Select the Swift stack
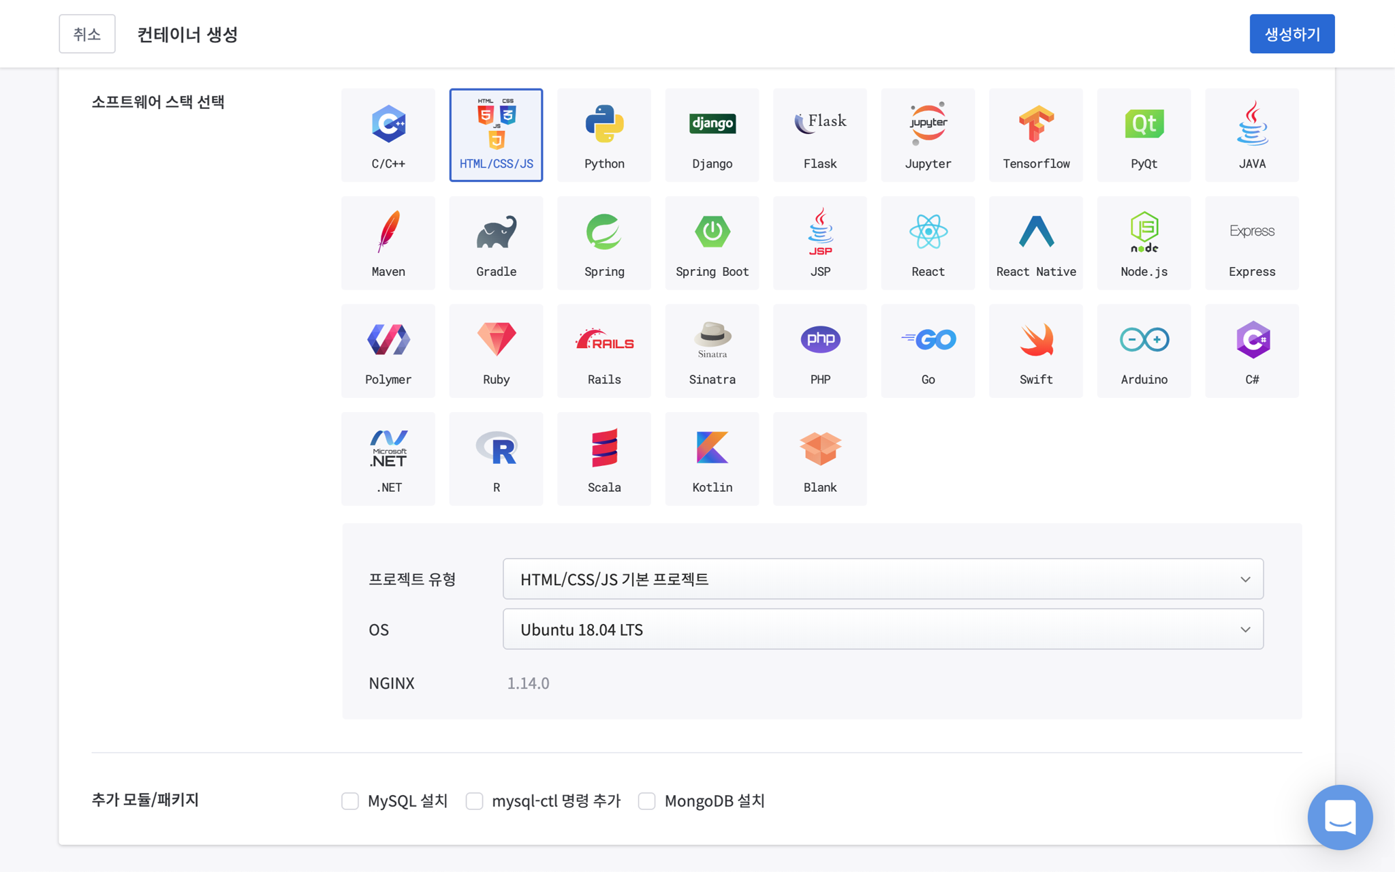1395x872 pixels. [1036, 351]
